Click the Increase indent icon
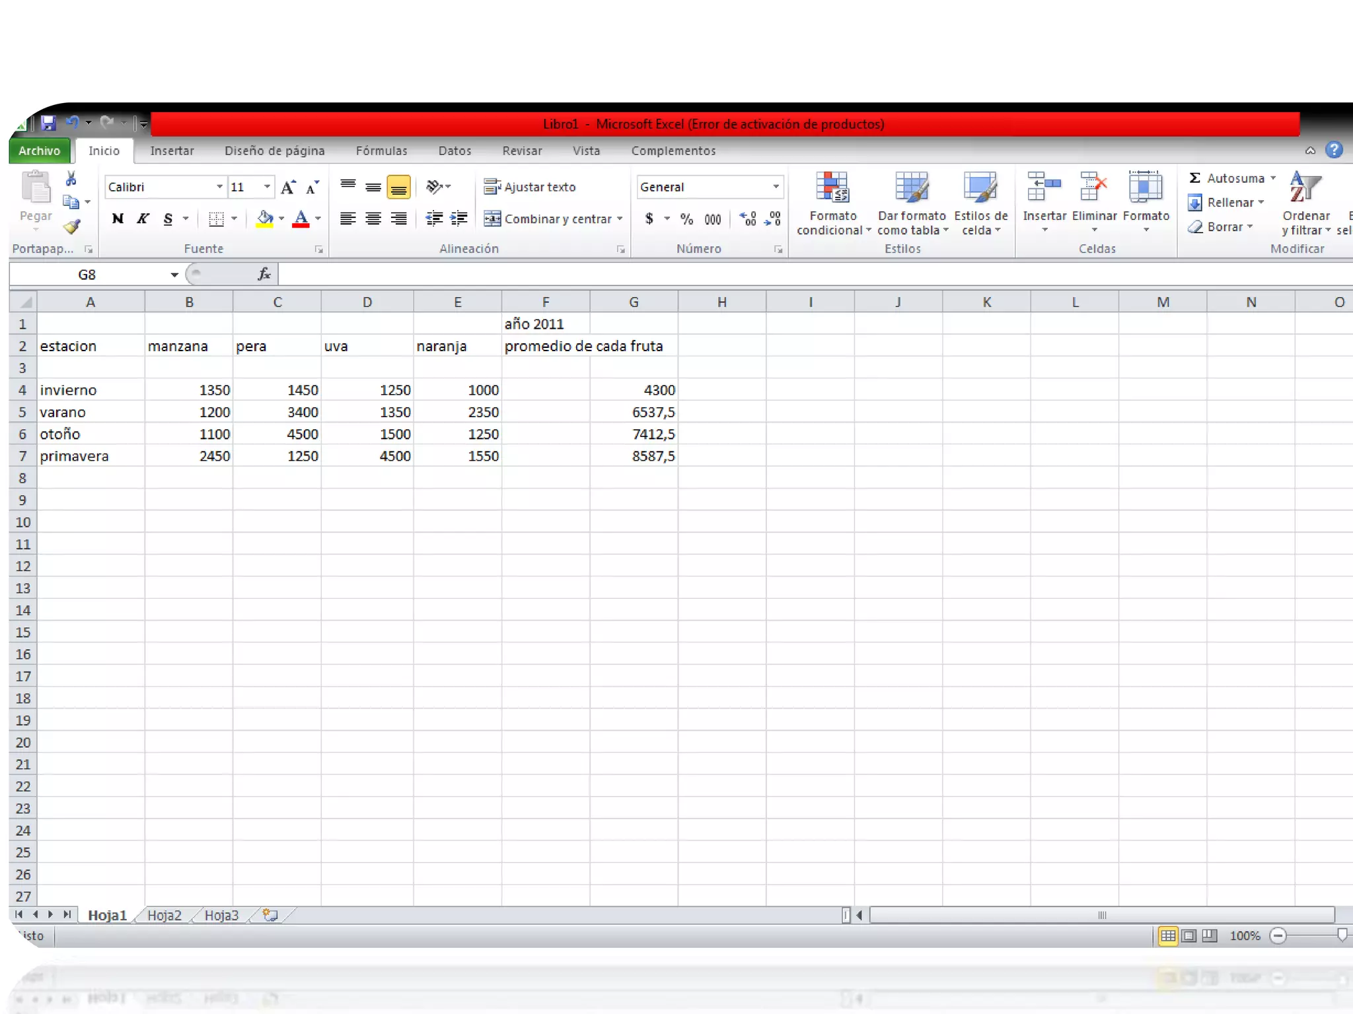 tap(458, 219)
